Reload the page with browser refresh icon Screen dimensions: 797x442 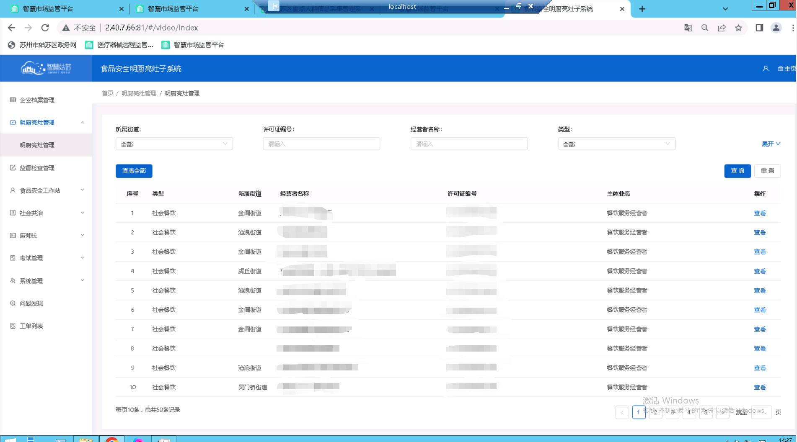click(x=45, y=28)
